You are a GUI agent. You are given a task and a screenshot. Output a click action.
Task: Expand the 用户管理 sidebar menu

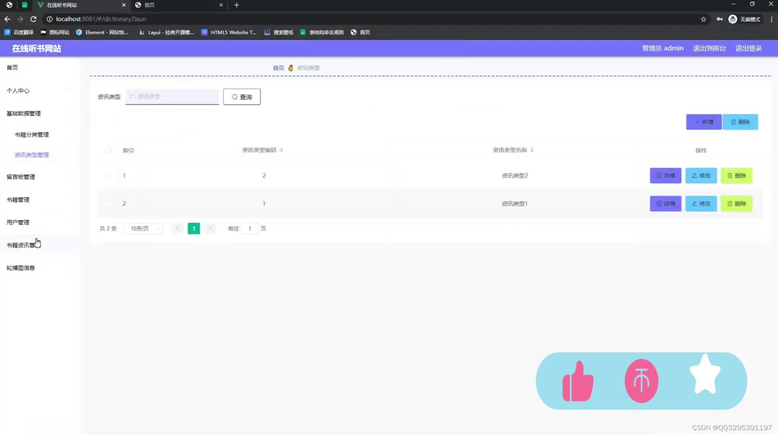tap(39, 222)
